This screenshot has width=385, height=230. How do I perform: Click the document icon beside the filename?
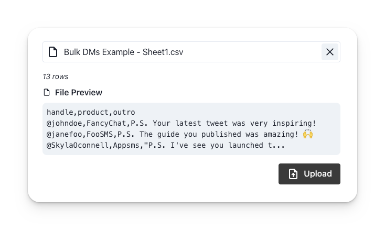pyautogui.click(x=53, y=52)
